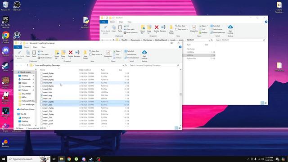Switch to Share tab in RECRUIT window
This screenshot has height=162, width=288.
(x=121, y=22)
